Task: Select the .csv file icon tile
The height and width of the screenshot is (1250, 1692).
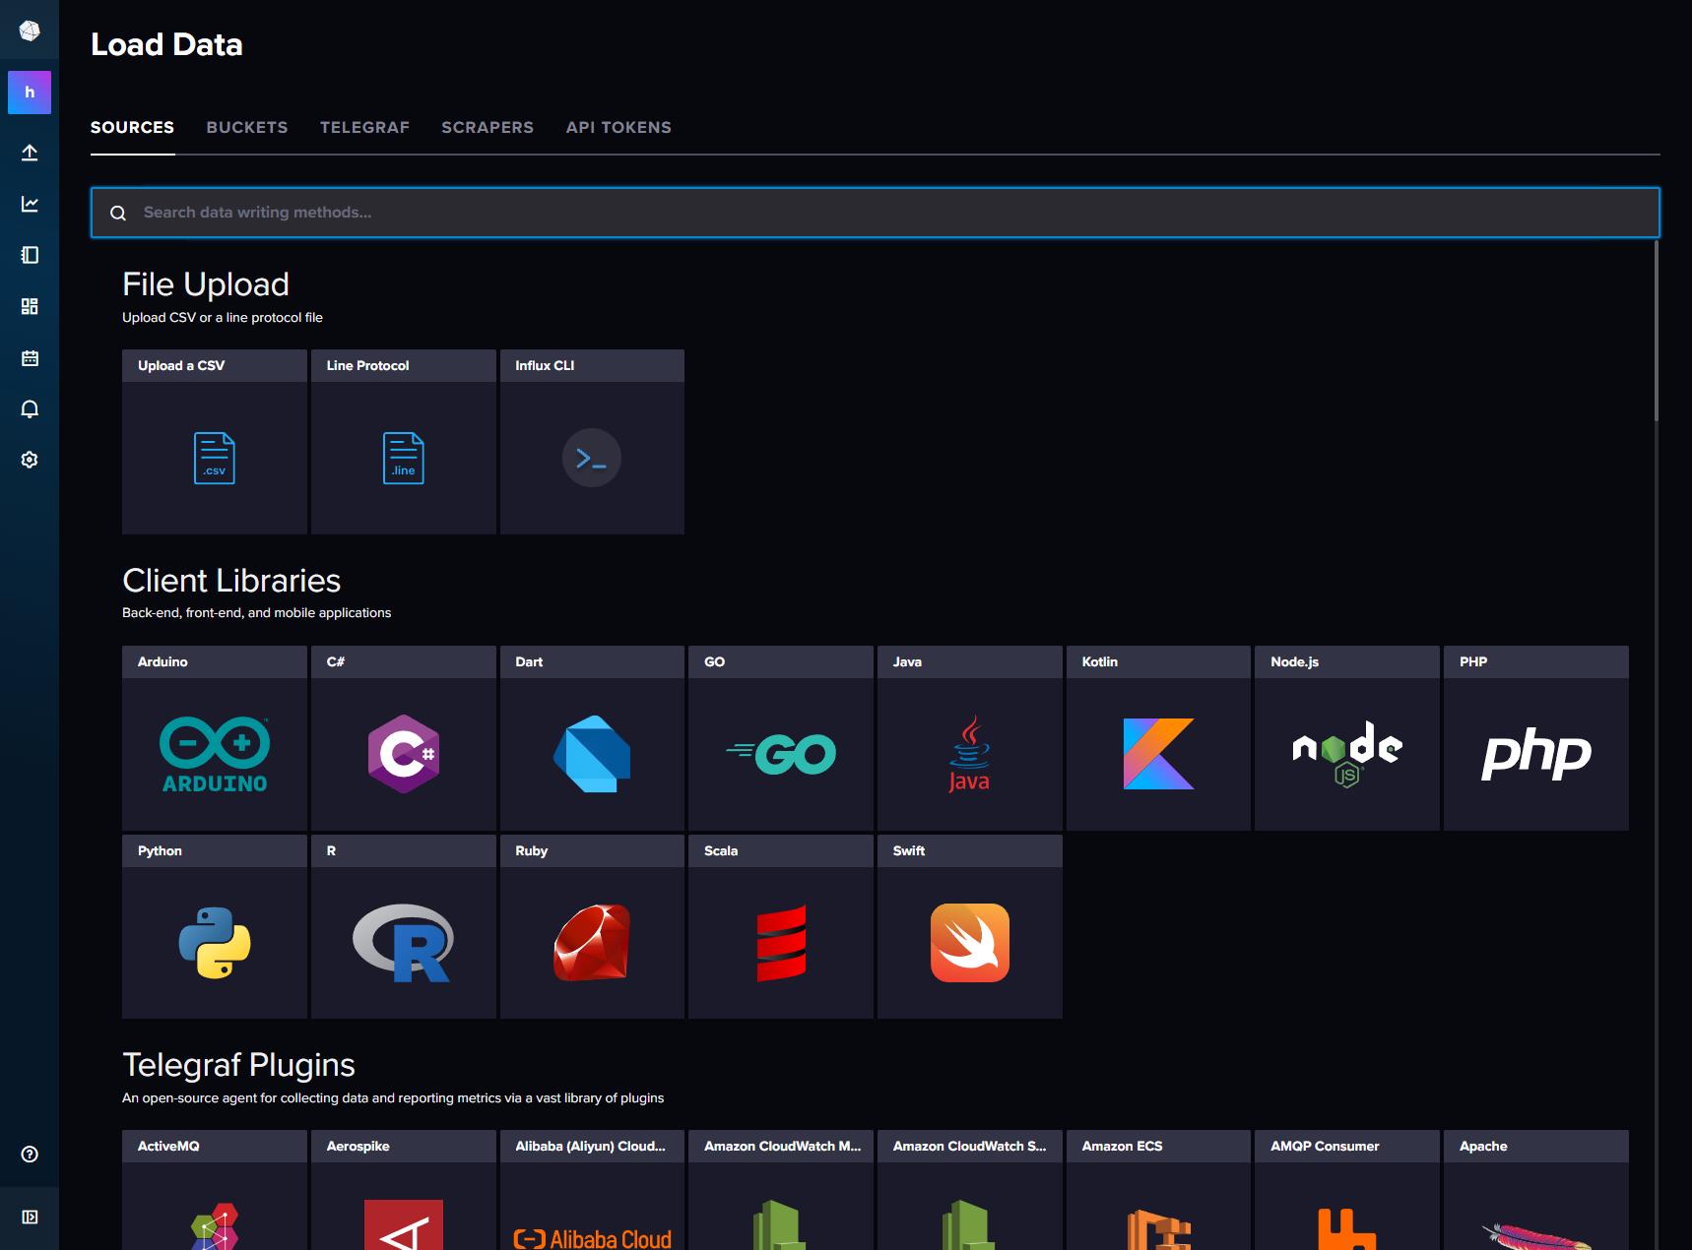Action: (x=215, y=458)
